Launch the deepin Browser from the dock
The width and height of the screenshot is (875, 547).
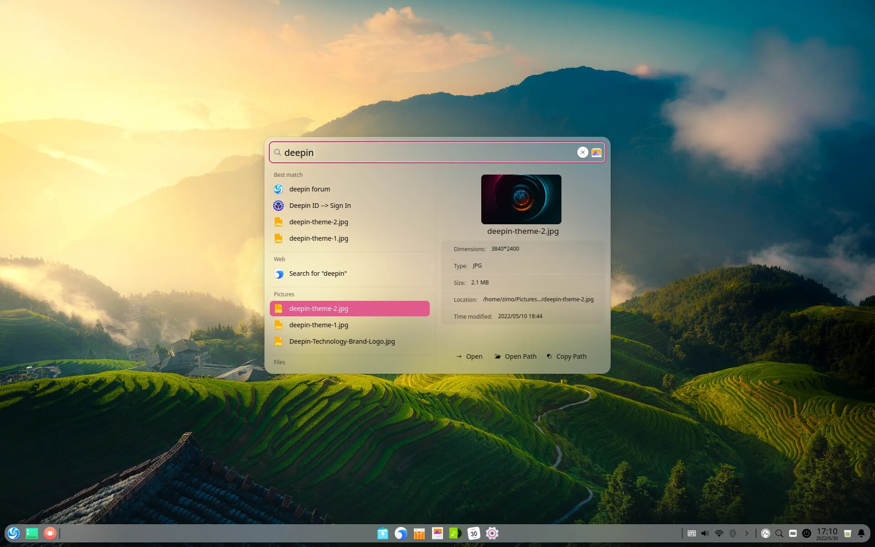[x=401, y=533]
